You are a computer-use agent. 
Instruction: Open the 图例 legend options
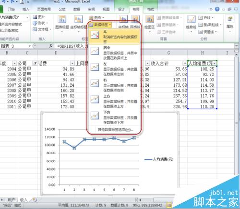click(x=96, y=17)
